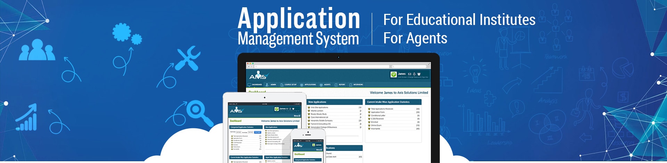Click the browser search field on the laptop
The width and height of the screenshot is (667, 163).
point(409,67)
